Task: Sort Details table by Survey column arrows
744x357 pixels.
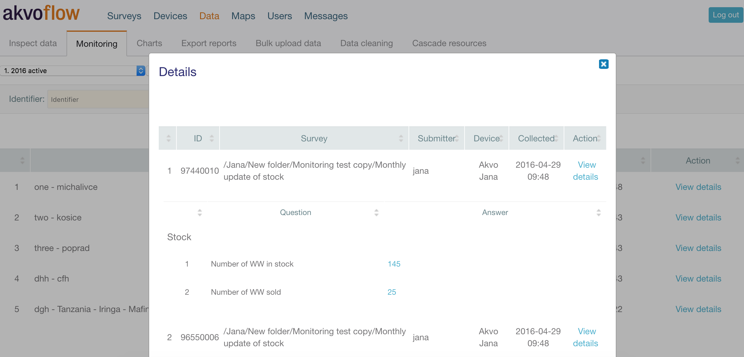Action: (x=401, y=138)
